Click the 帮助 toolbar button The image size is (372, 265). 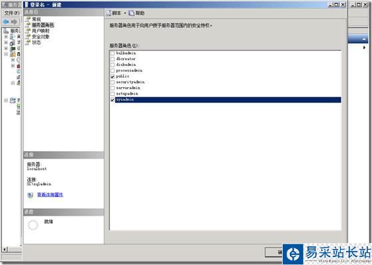click(x=137, y=13)
